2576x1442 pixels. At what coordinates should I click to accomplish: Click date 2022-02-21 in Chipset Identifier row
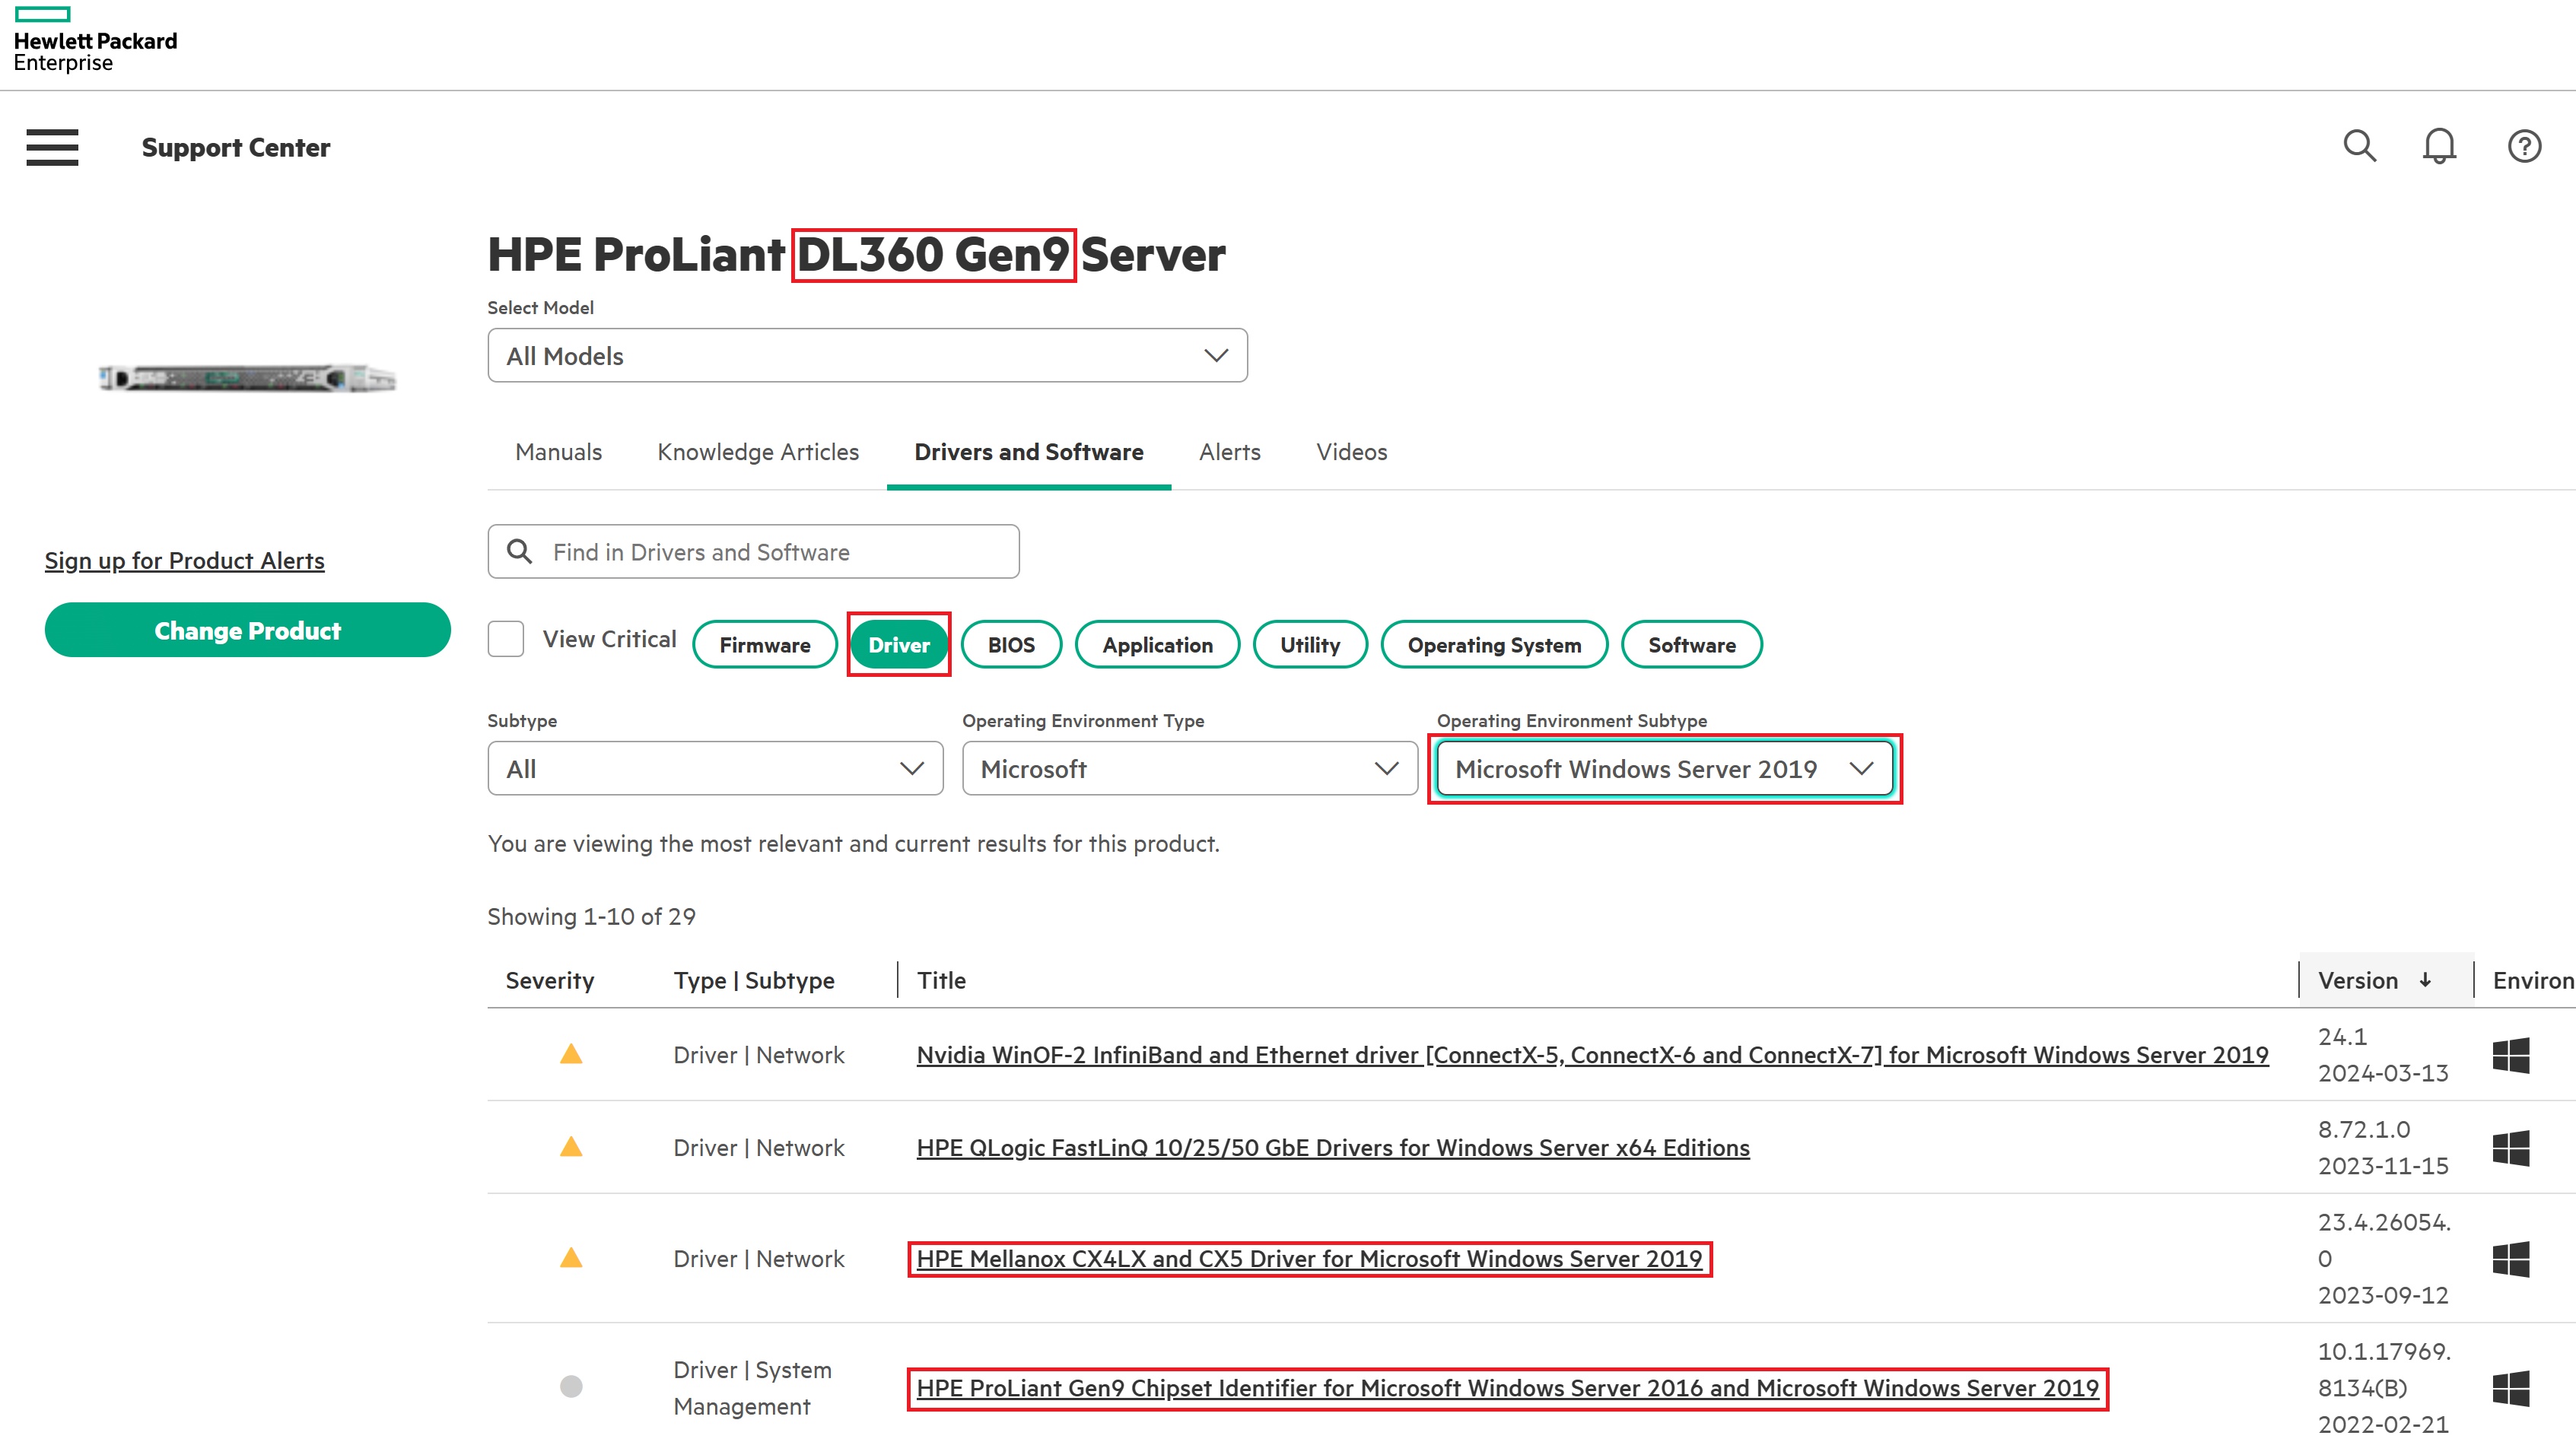[x=2383, y=1425]
